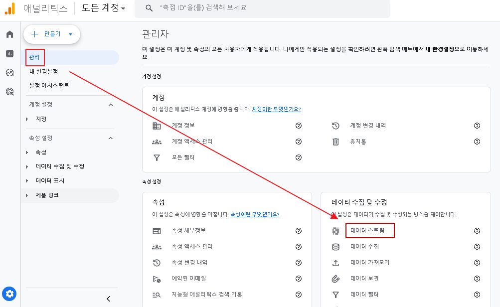Open help for 계정 정보
Viewport: 500px width, 307px height.
point(299,126)
